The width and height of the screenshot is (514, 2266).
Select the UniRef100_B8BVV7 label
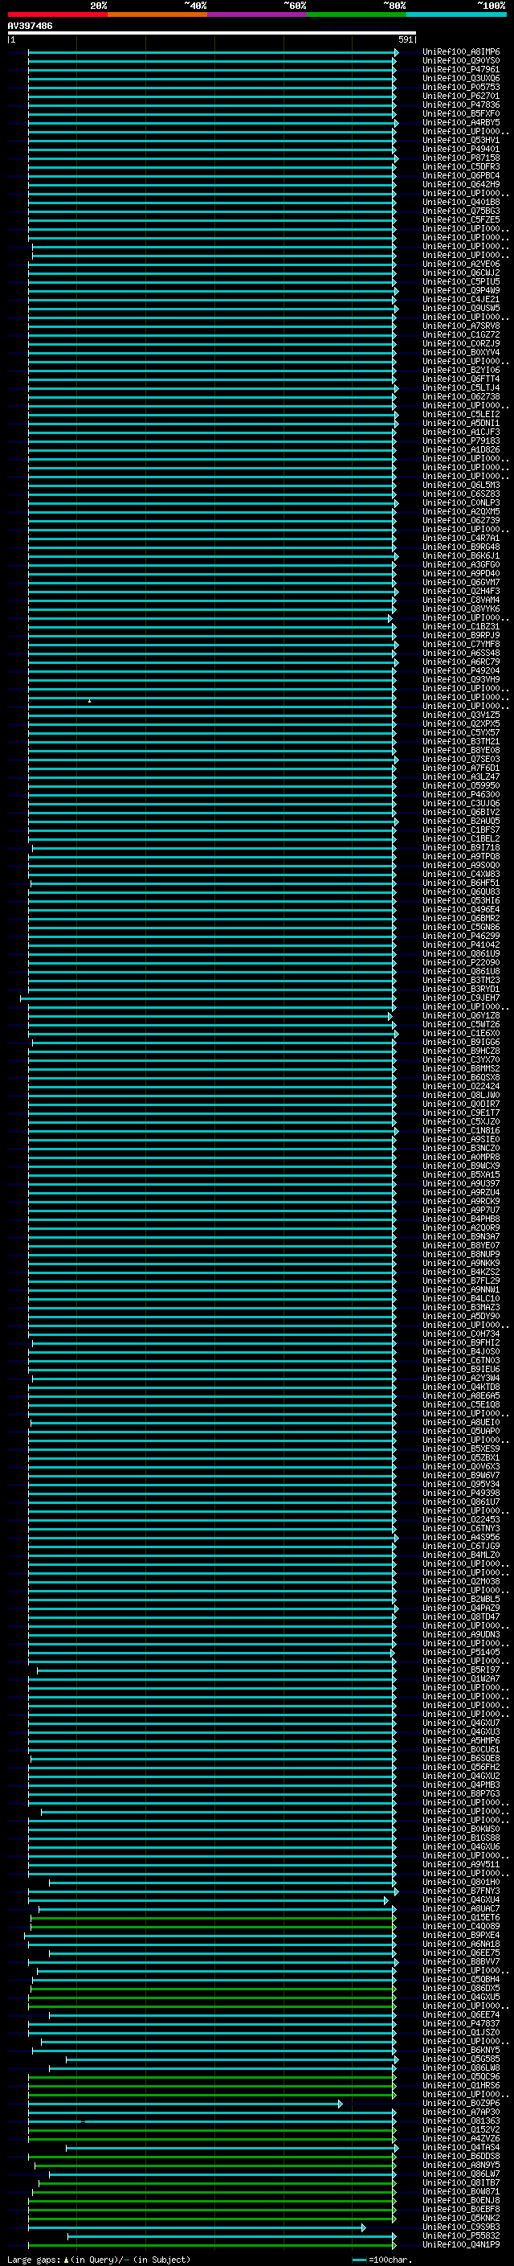click(461, 1962)
